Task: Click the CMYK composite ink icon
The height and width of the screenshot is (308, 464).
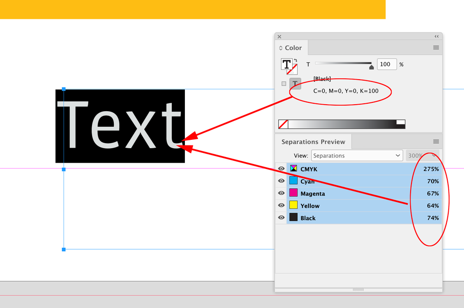Action: (x=293, y=169)
